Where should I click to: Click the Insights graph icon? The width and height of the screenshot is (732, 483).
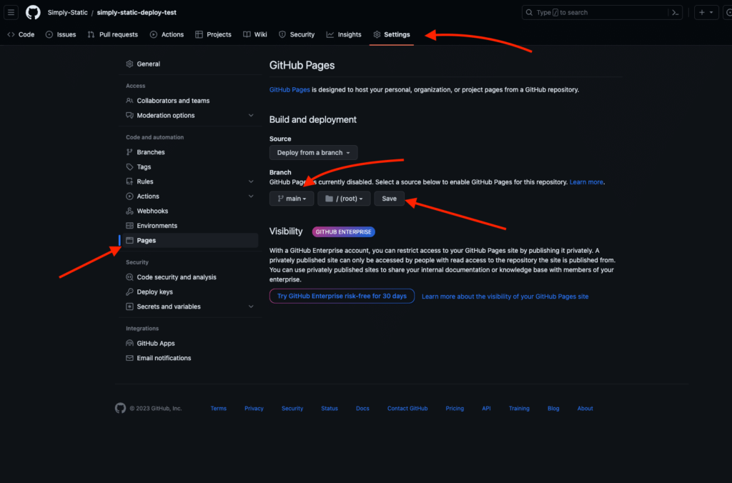(330, 34)
